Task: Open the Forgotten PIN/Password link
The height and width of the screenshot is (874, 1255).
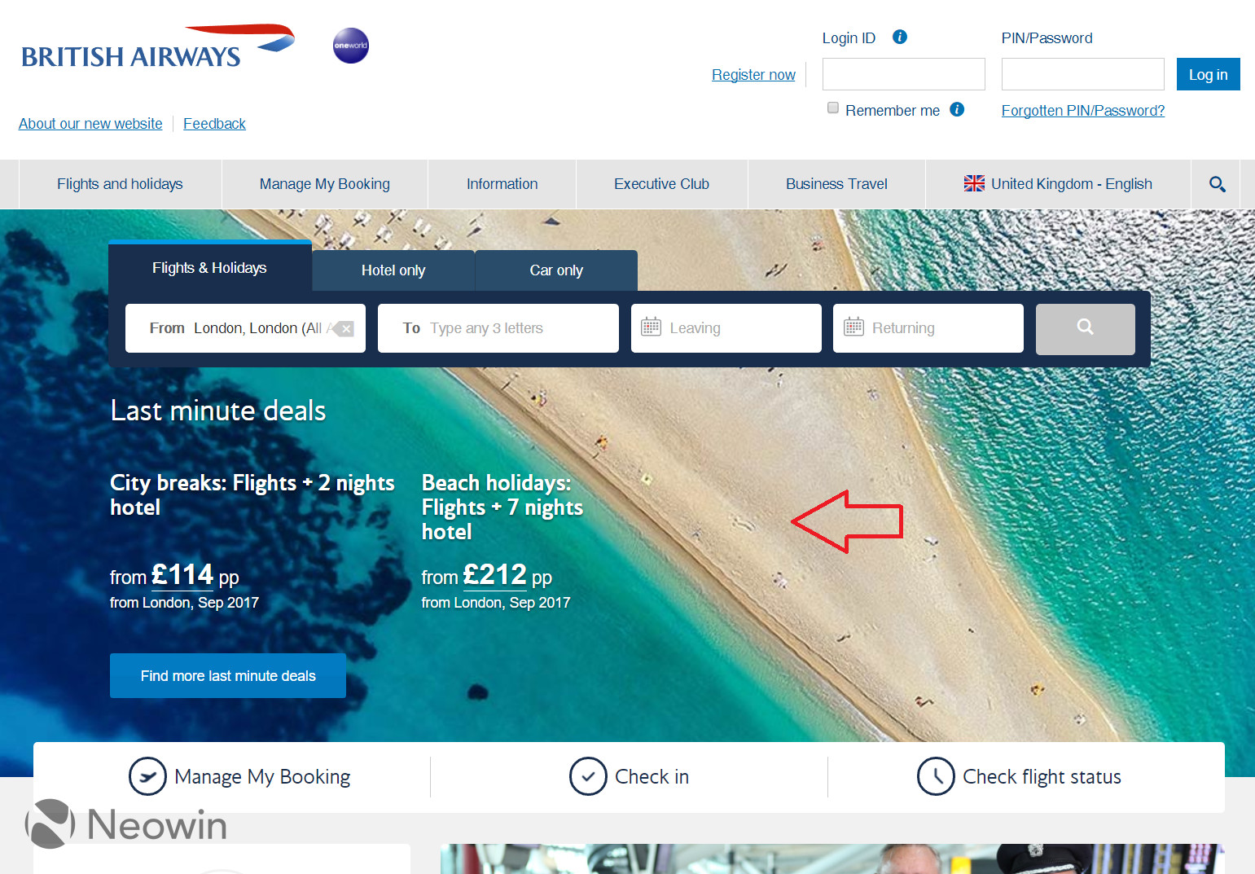Action: 1083,111
